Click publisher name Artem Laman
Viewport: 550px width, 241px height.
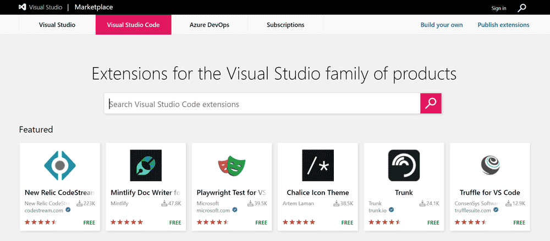(298, 204)
